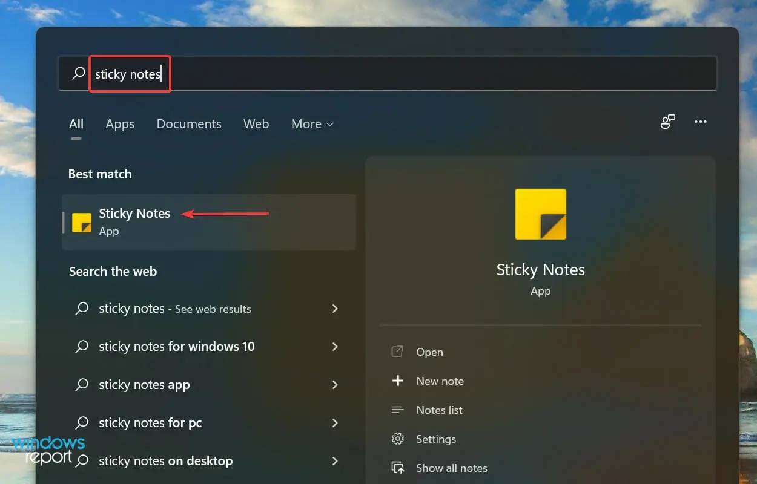Click the Settings gear icon

pos(398,439)
